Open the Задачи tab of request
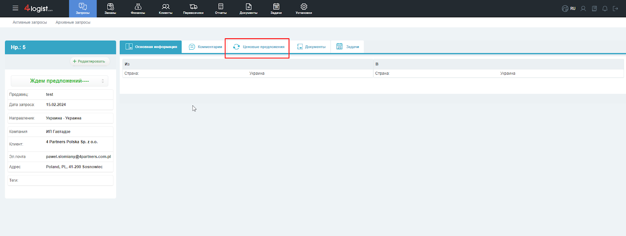The height and width of the screenshot is (236, 626). click(347, 47)
